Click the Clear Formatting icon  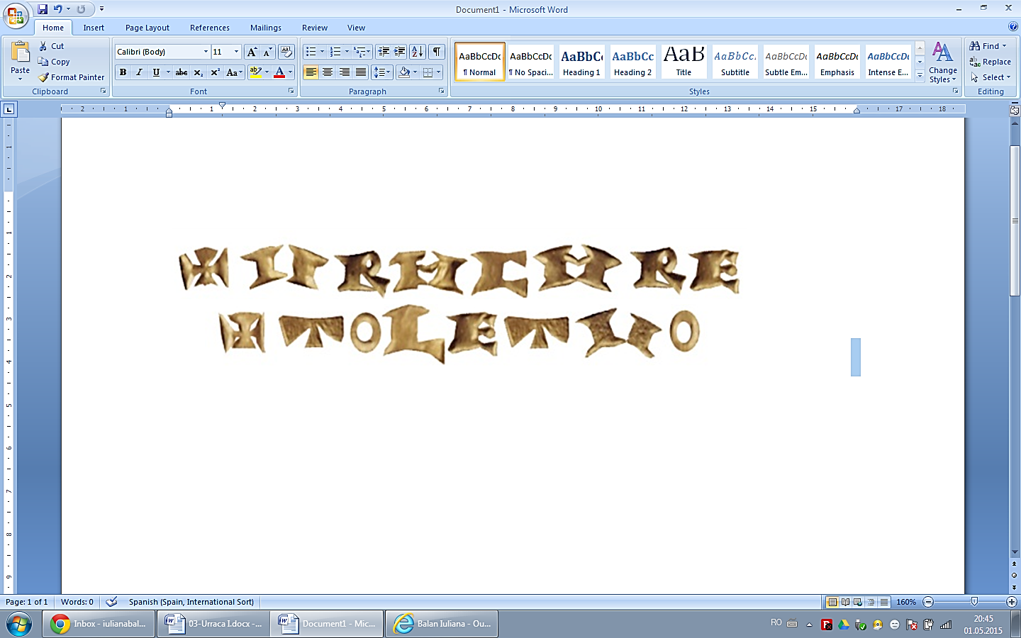286,52
